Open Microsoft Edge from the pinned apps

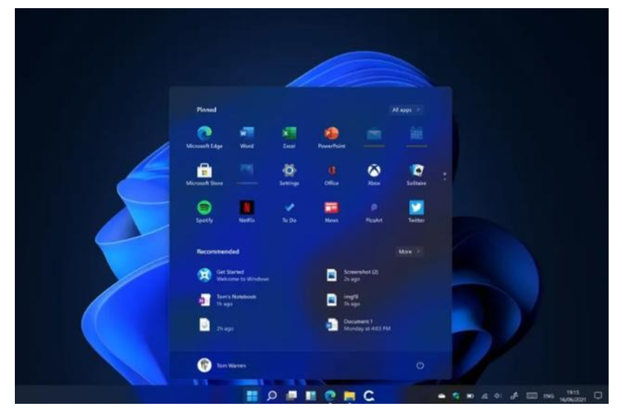pos(204,137)
